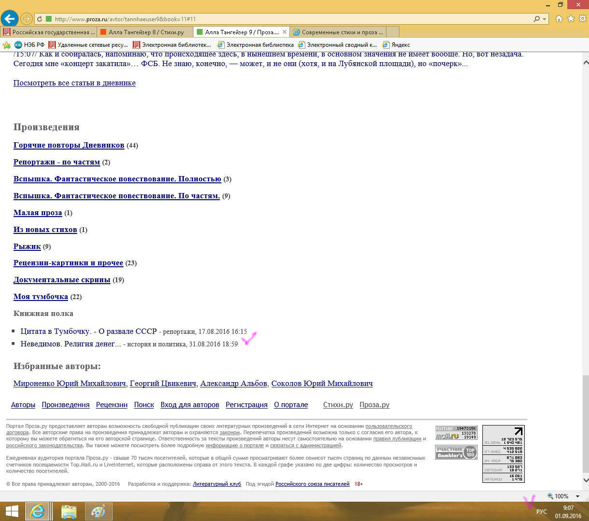Open Вход для авторов link
The height and width of the screenshot is (521, 589).
pyautogui.click(x=190, y=405)
